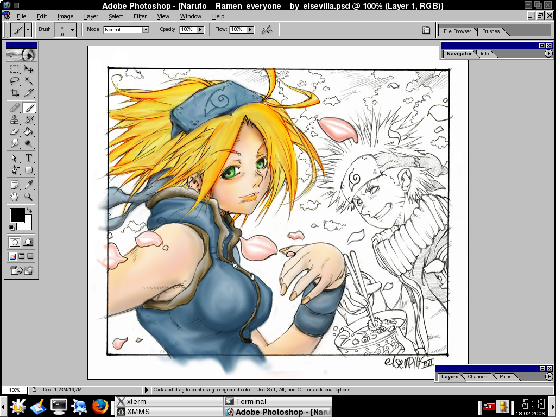Open the Window menu
This screenshot has height=417, width=556.
[x=191, y=16]
